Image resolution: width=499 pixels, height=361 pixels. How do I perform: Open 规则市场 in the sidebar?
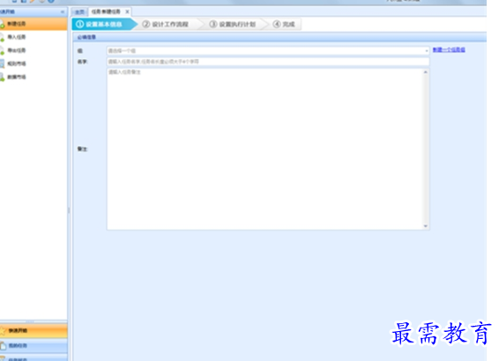[x=17, y=63]
